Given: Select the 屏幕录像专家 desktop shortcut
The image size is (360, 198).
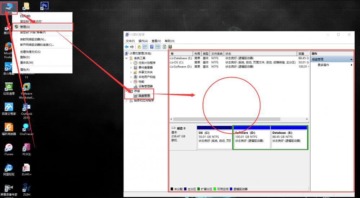Looking at the screenshot, I should pyautogui.click(x=9, y=191).
